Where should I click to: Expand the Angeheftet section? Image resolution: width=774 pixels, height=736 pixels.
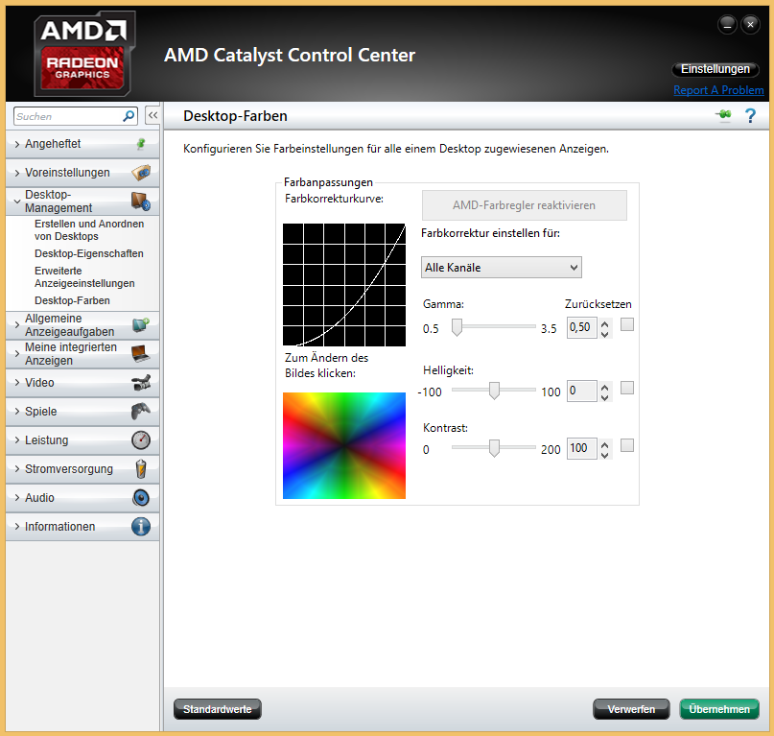point(17,144)
